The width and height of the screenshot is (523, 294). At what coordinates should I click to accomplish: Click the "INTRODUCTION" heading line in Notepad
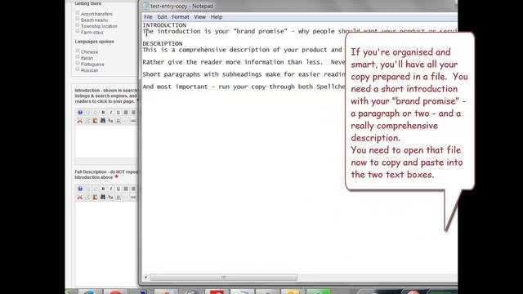(164, 25)
